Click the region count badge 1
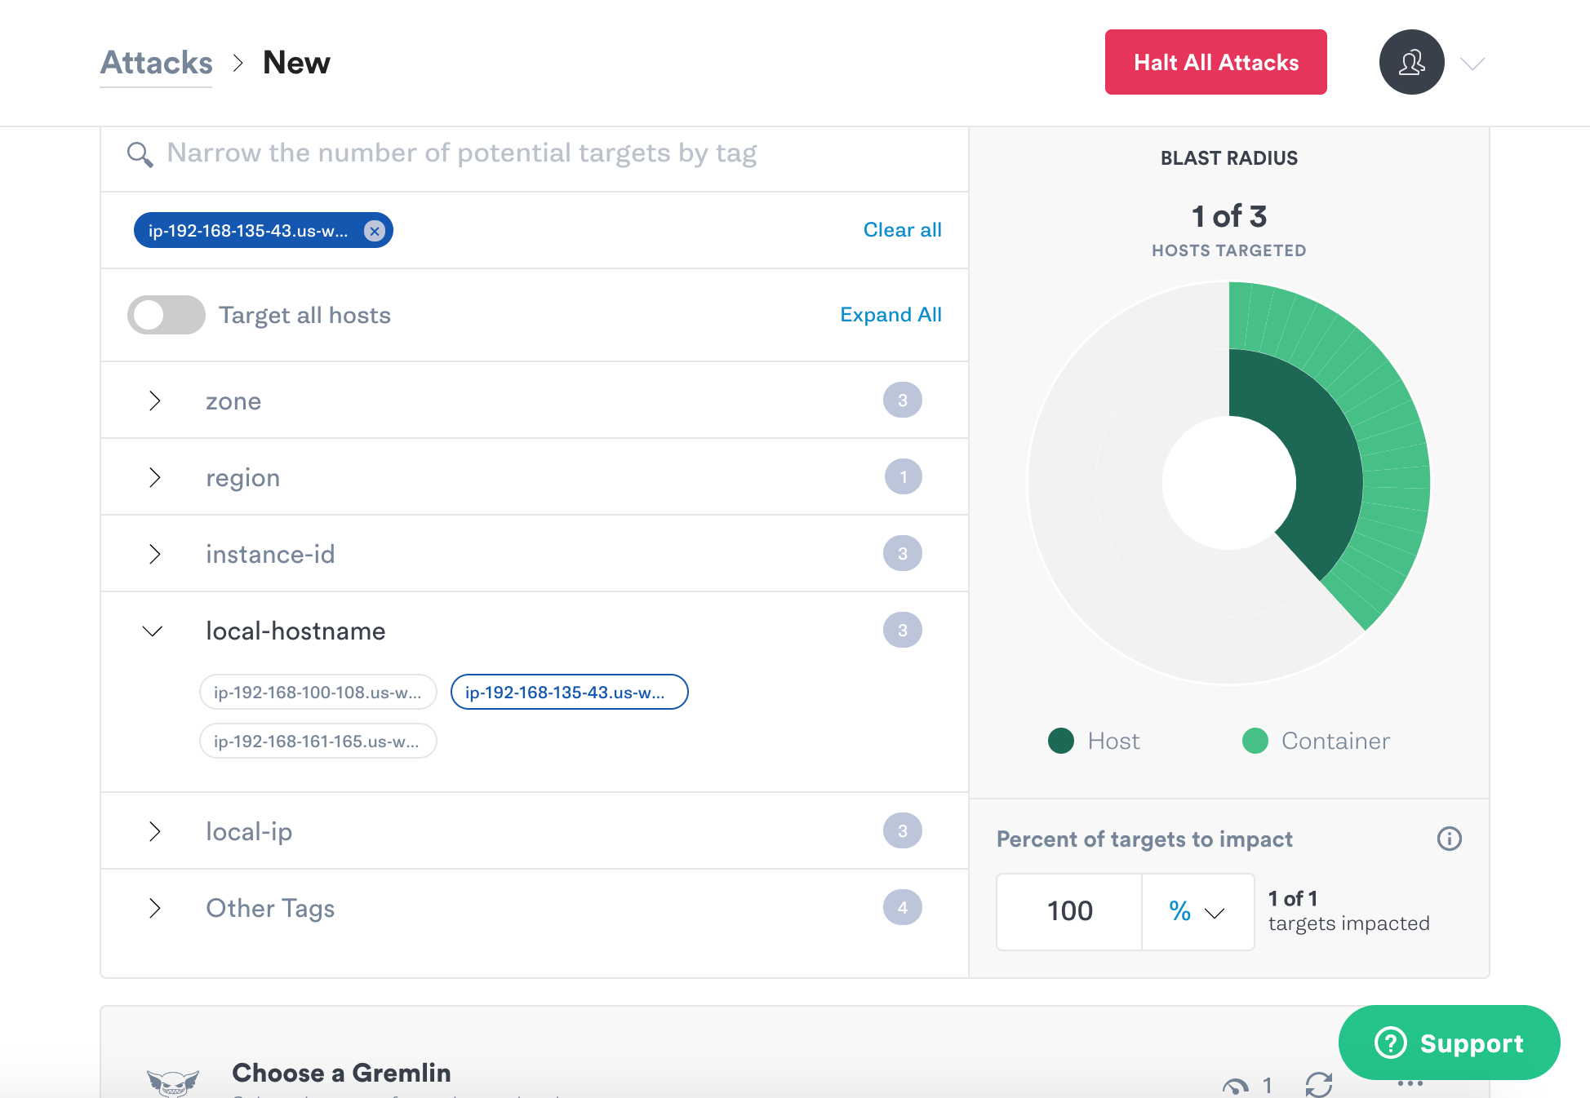Image resolution: width=1590 pixels, height=1098 pixels. (903, 477)
